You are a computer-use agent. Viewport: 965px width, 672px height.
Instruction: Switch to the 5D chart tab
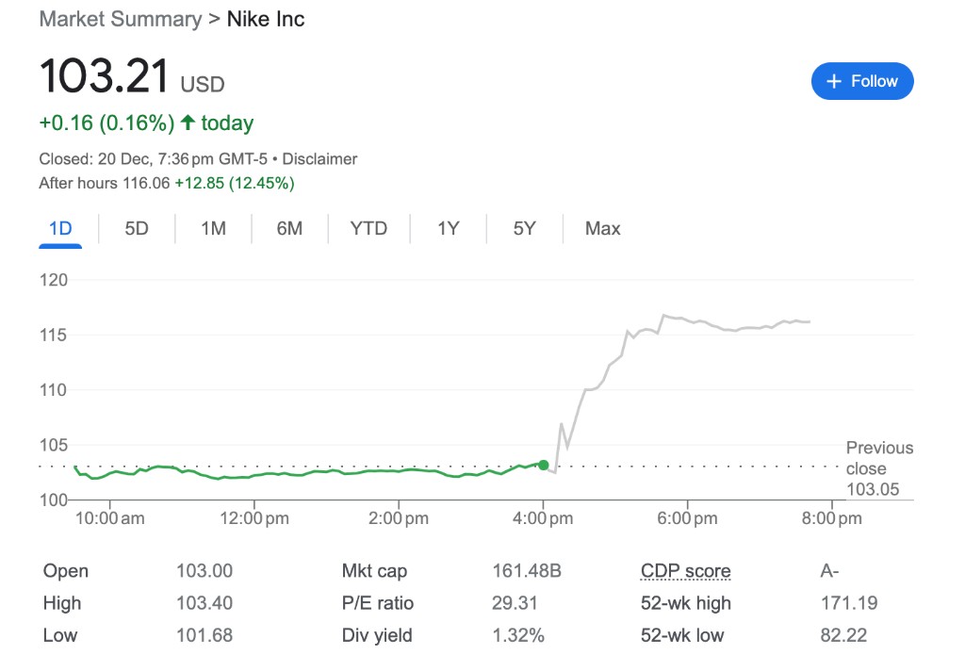point(137,229)
